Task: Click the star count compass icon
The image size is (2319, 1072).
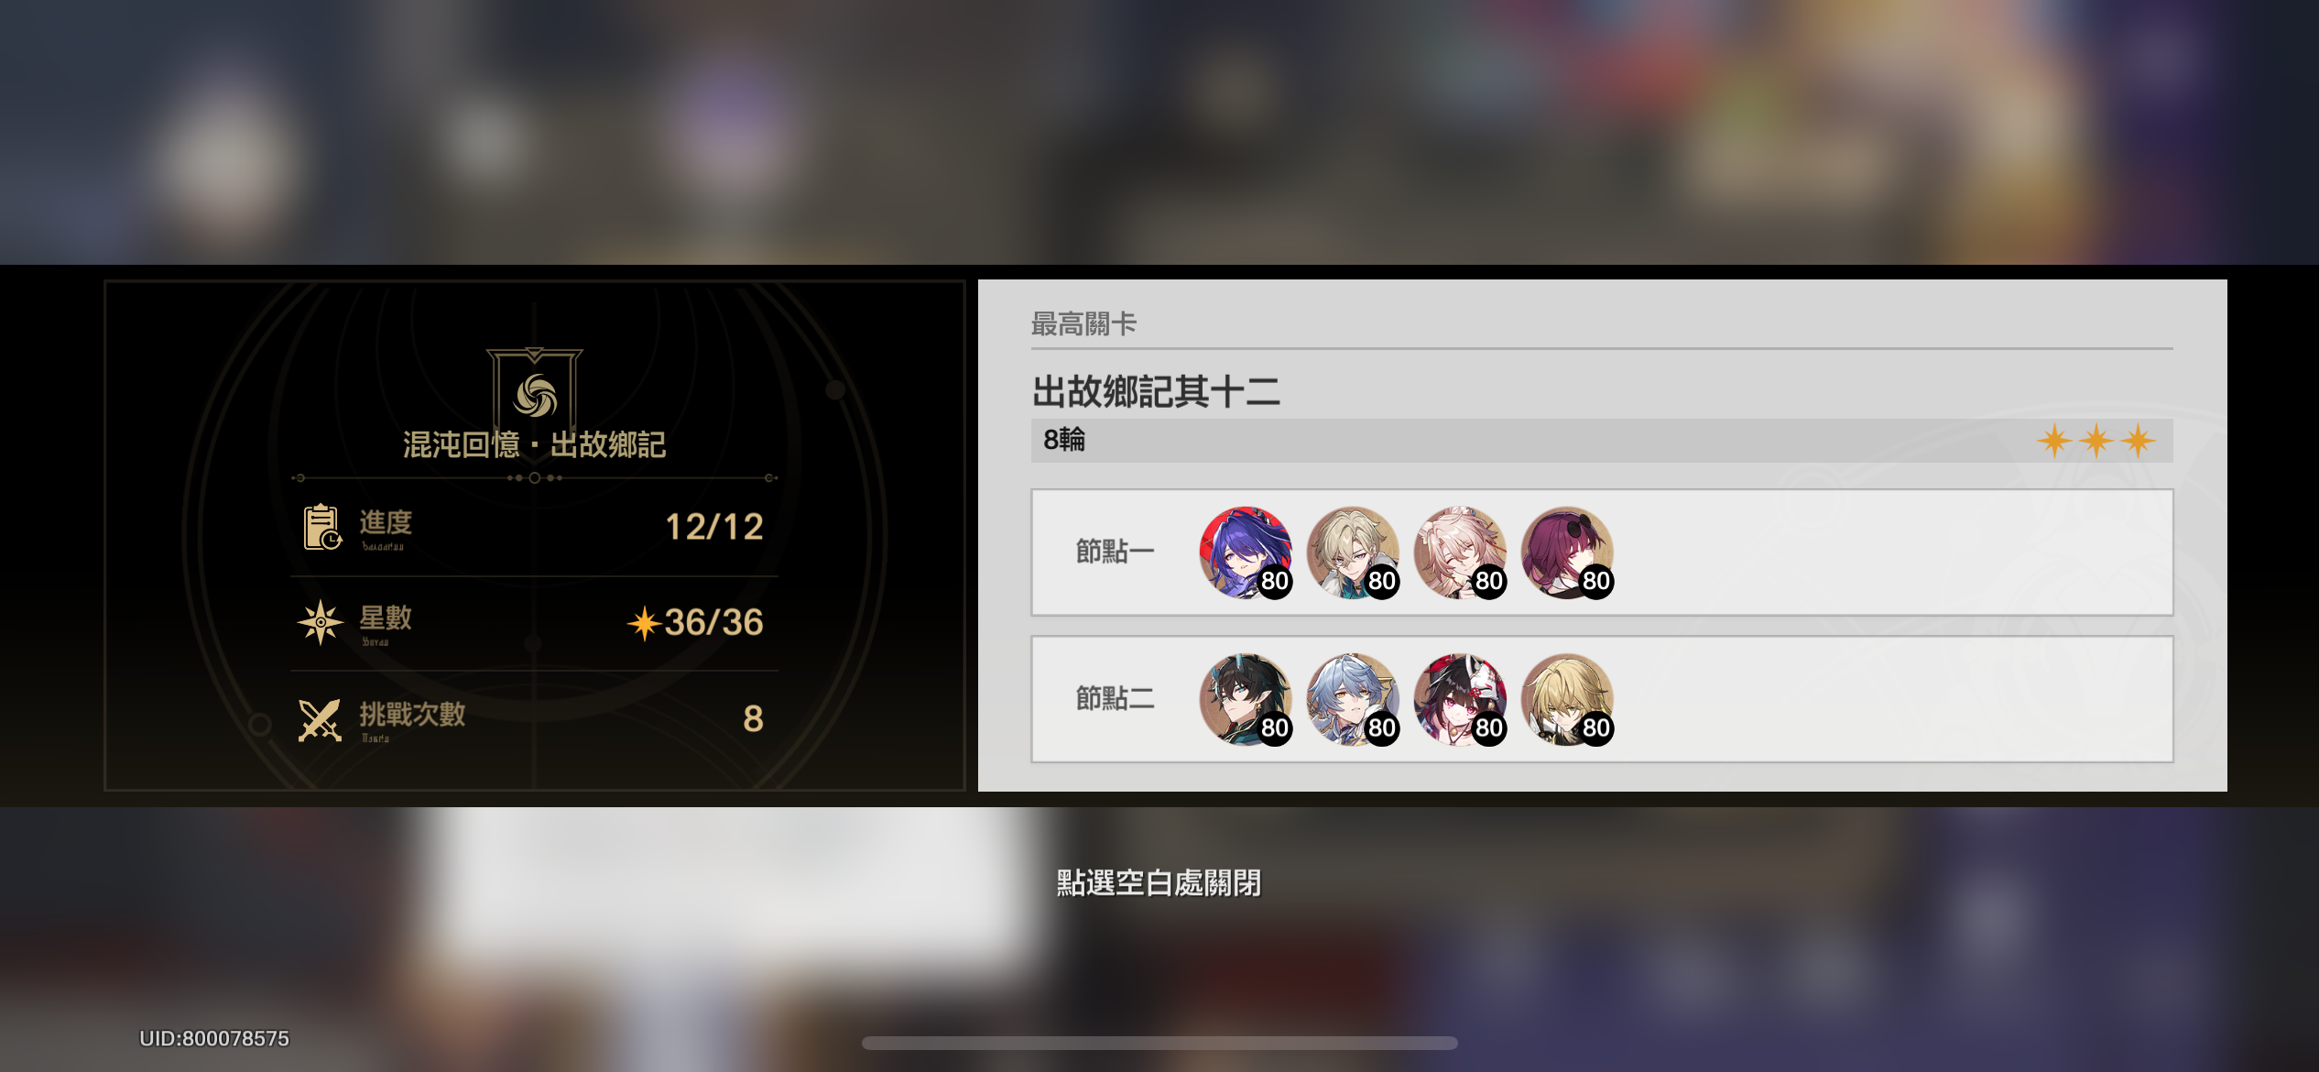Action: pyautogui.click(x=321, y=622)
